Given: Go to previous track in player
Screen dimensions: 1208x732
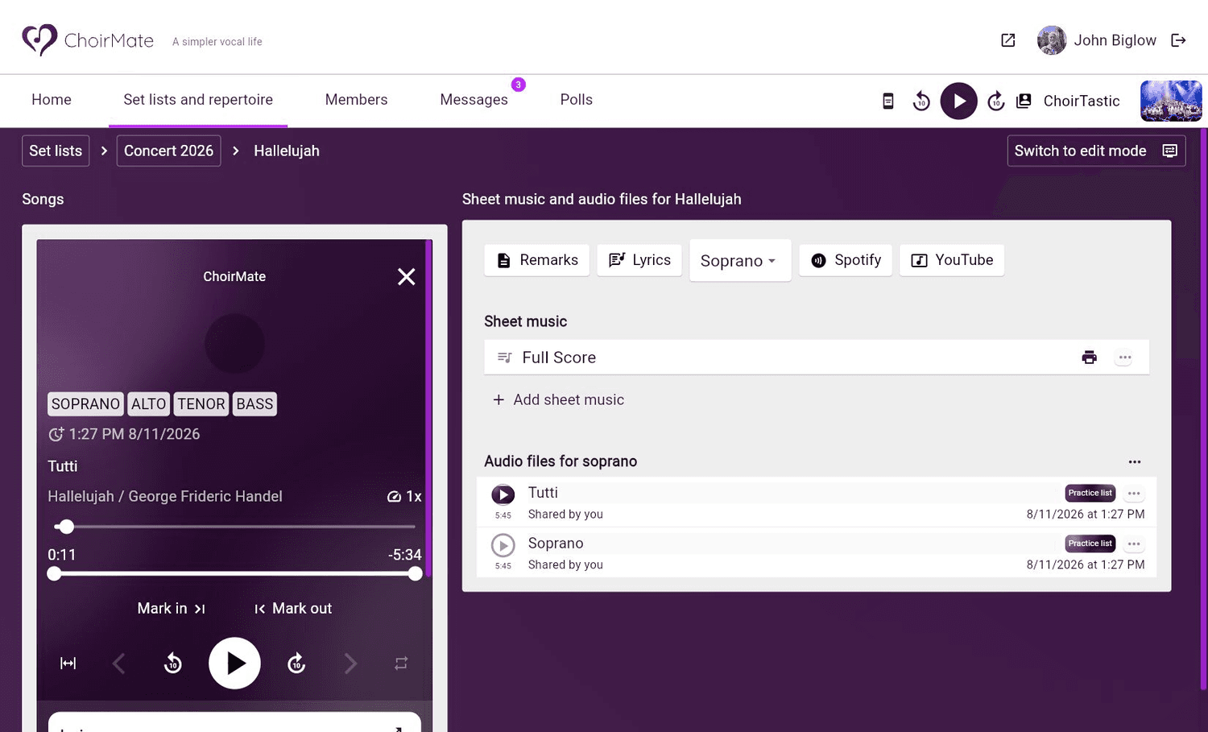Looking at the screenshot, I should click(x=118, y=664).
